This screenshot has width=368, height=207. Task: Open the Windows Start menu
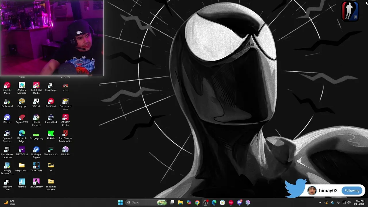click(120, 202)
